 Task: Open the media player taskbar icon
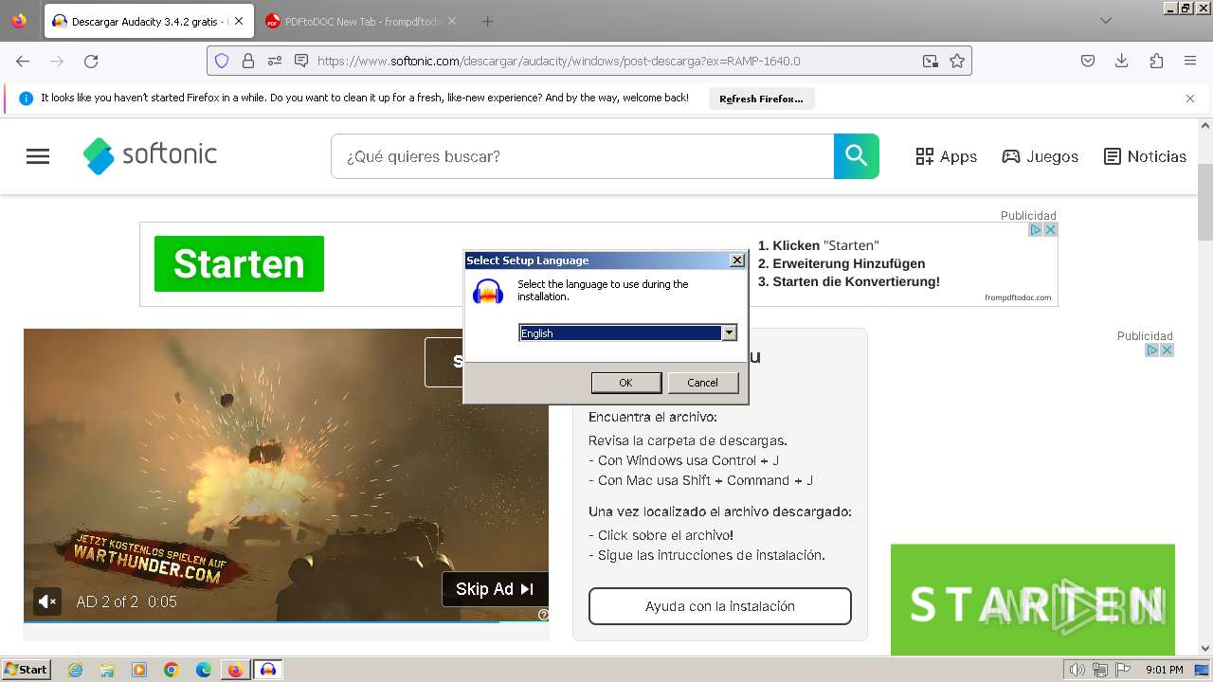click(x=139, y=670)
